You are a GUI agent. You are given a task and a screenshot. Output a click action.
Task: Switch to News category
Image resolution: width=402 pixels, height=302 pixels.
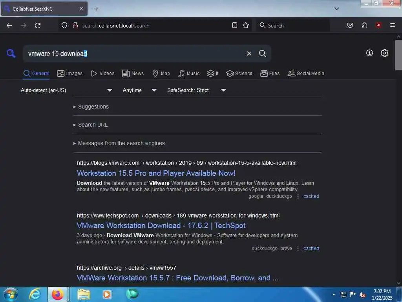(x=133, y=74)
